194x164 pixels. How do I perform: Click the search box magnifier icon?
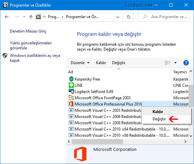click(x=144, y=17)
